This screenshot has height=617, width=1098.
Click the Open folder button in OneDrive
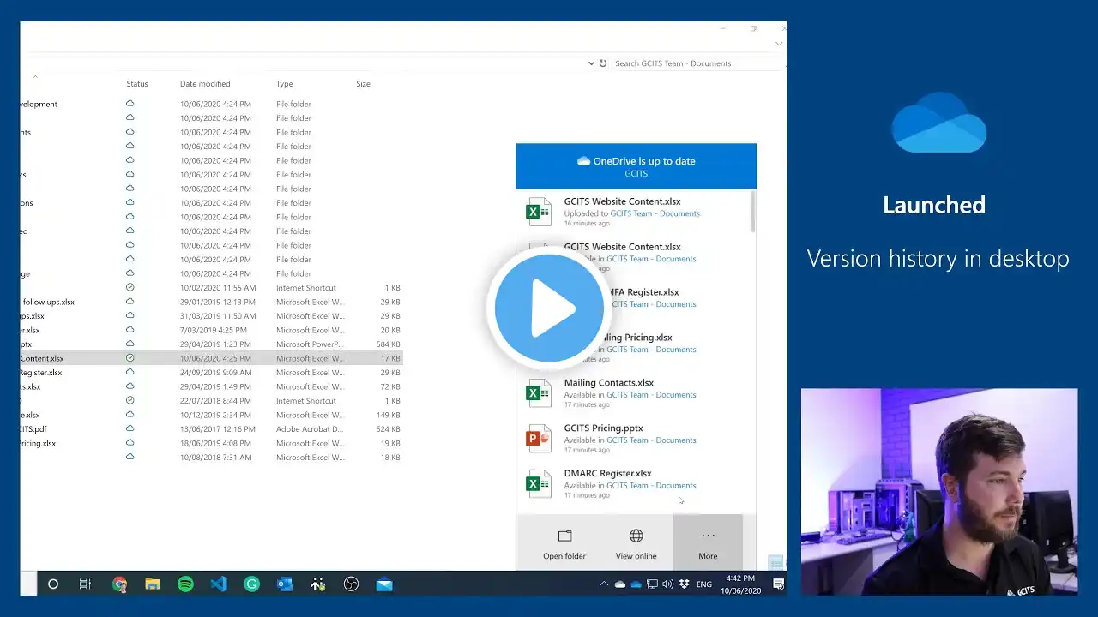point(564,543)
